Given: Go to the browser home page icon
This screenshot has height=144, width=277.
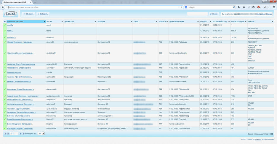Looking at the screenshot, I should click(x=244, y=7).
